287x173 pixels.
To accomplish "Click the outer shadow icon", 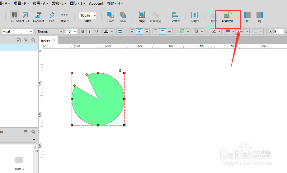I will 196,31.
